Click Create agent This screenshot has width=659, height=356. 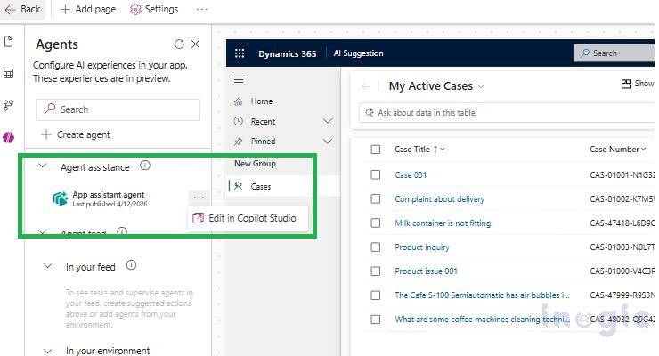click(76, 134)
